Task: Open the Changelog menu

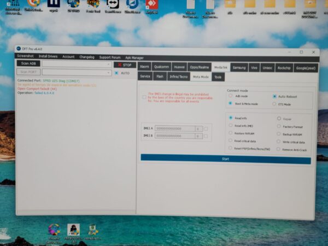Action: click(87, 57)
